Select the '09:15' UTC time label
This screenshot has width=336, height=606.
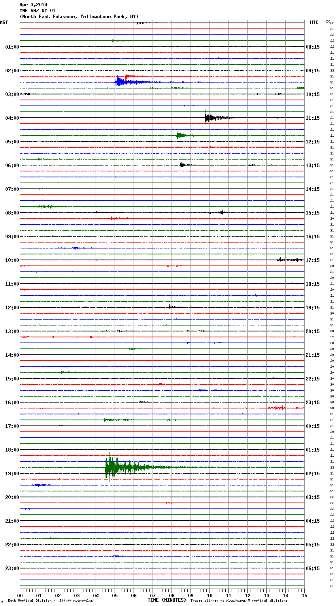(313, 71)
